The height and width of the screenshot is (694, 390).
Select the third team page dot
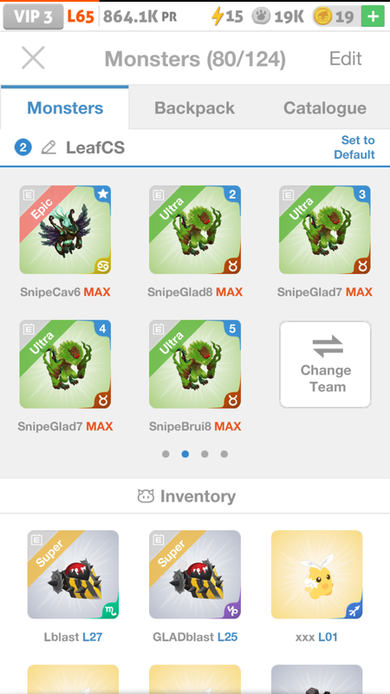205,454
